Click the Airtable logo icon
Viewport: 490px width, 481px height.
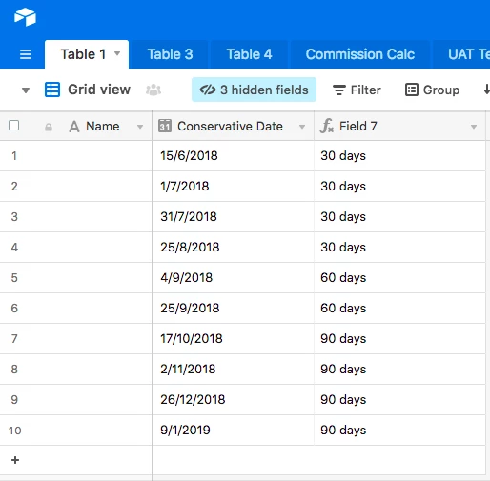25,17
